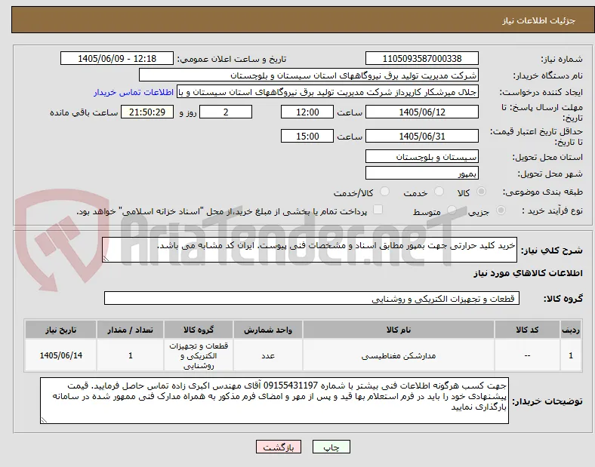Image resolution: width=595 pixels, height=467 pixels.
Task: Click the announcement date field 1405/06/09 - 12:18
Action: [117, 59]
